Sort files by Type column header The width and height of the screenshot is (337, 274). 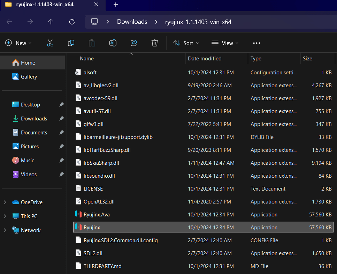(256, 59)
